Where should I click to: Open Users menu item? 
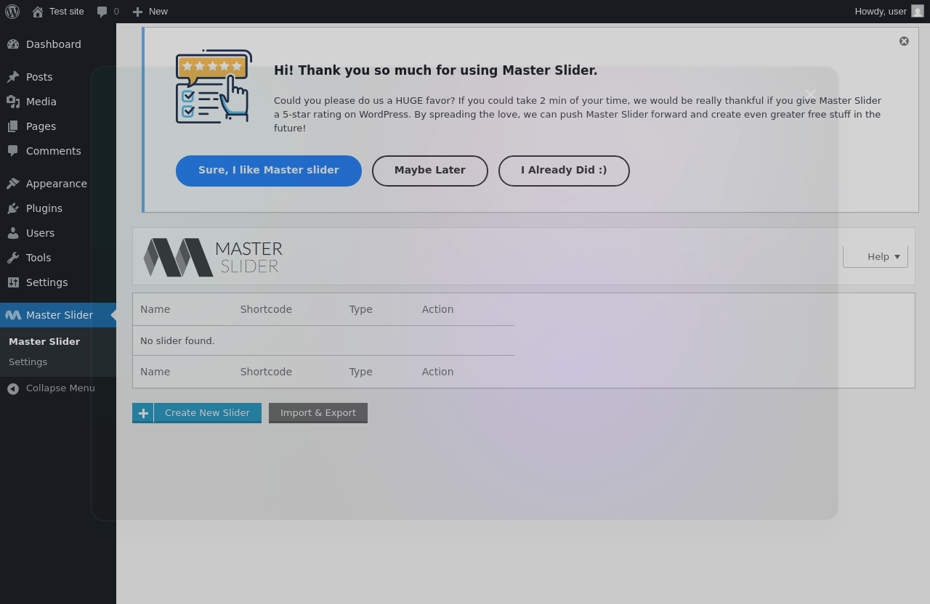coord(58,233)
